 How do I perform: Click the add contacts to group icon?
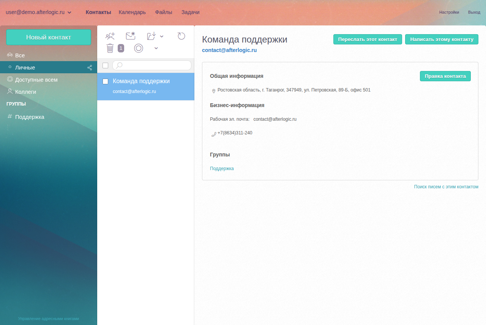pyautogui.click(x=110, y=36)
